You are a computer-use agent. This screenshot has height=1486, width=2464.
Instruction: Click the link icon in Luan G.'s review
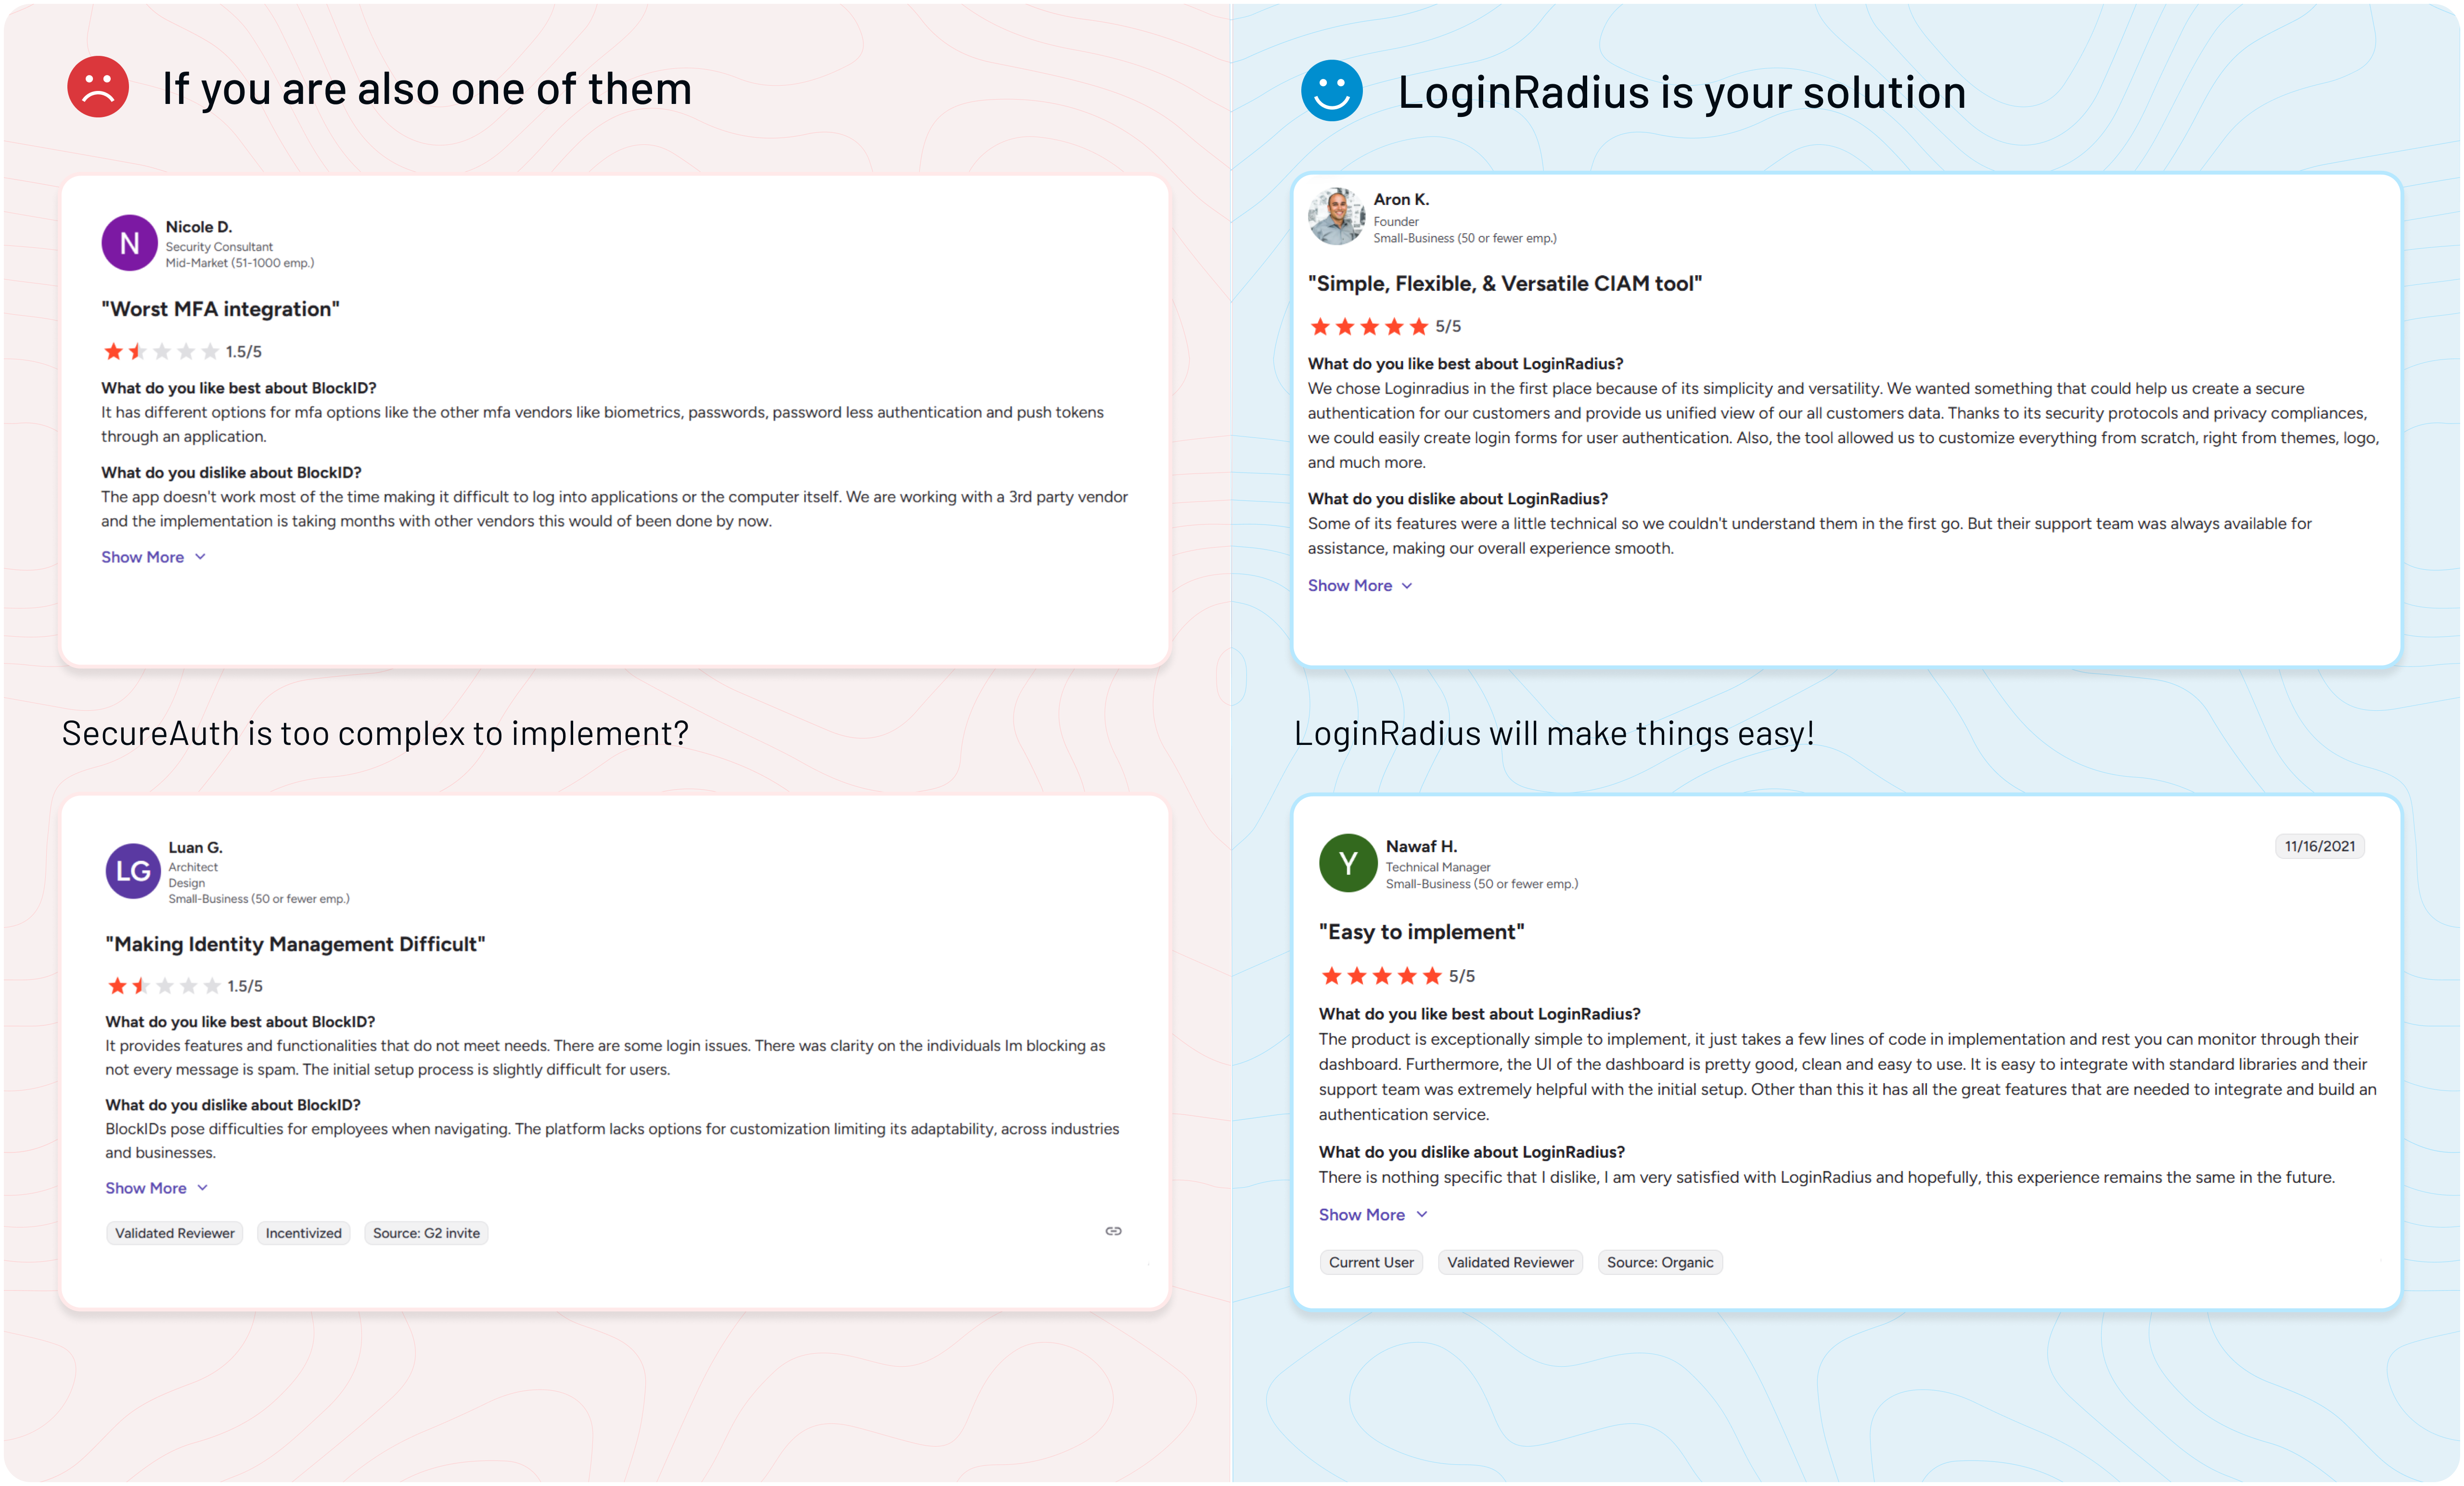[x=1113, y=1231]
